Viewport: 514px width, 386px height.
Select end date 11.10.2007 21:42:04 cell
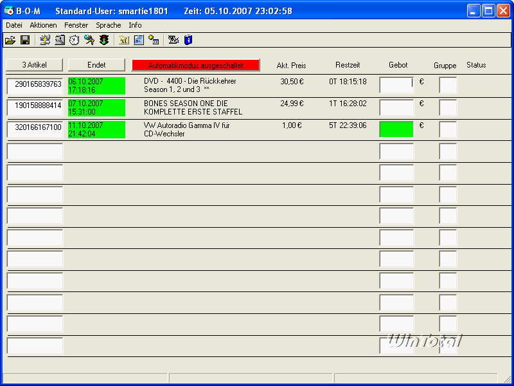pyautogui.click(x=97, y=129)
